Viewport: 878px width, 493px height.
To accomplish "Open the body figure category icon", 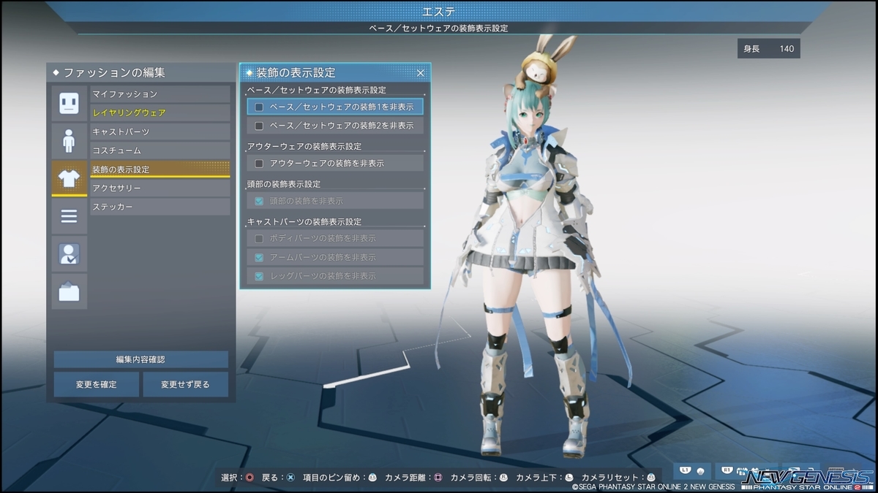I will [x=69, y=140].
